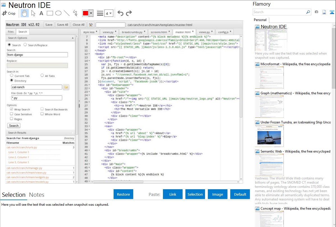The height and width of the screenshot is (227, 336).
Task: Collapse the Search Options panel
Action: tap(73, 38)
